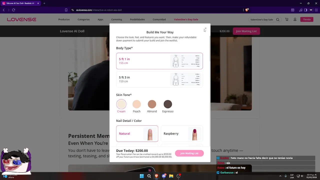Image resolution: width=320 pixels, height=180 pixels.
Task: Select the Silicone AI Sex Doll tab
Action: pyautogui.click(x=21, y=3)
